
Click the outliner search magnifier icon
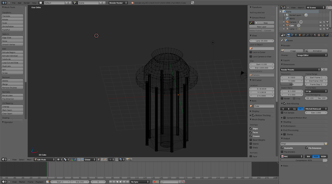click(328, 7)
